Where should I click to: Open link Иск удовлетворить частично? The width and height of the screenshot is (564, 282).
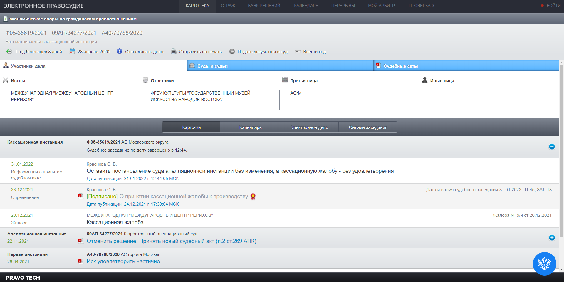pos(123,261)
